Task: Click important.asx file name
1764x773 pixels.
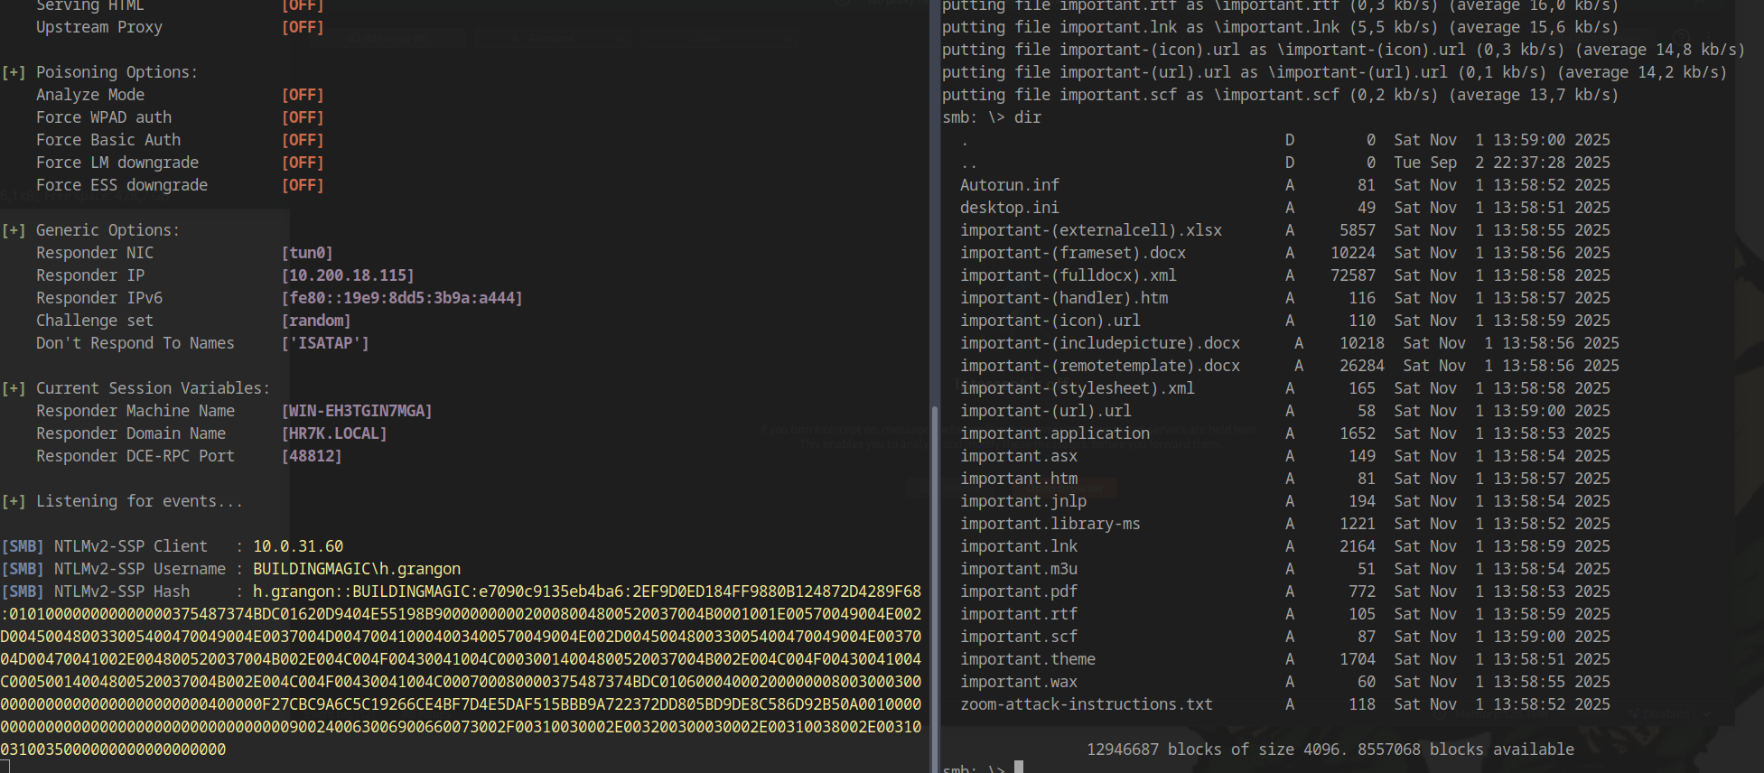Action: (1019, 456)
